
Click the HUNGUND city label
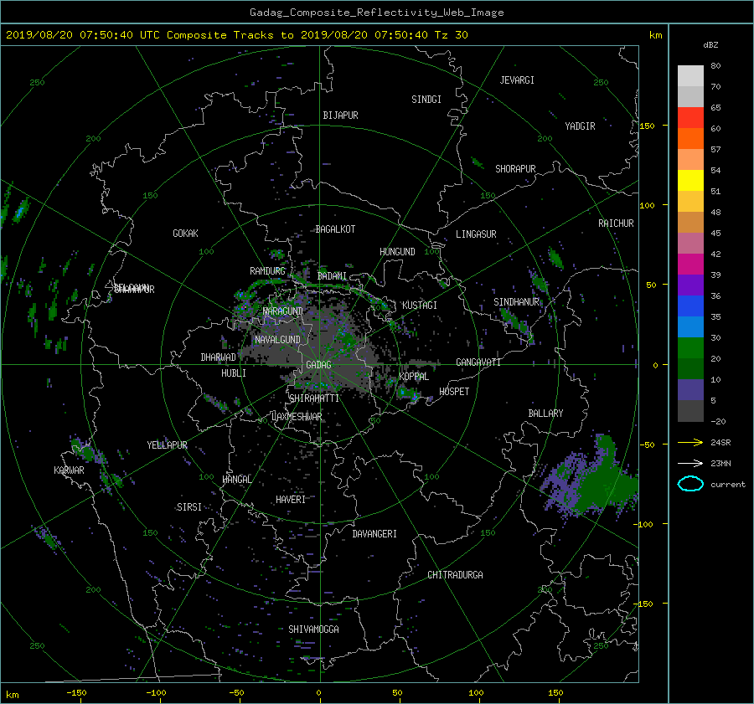(397, 252)
